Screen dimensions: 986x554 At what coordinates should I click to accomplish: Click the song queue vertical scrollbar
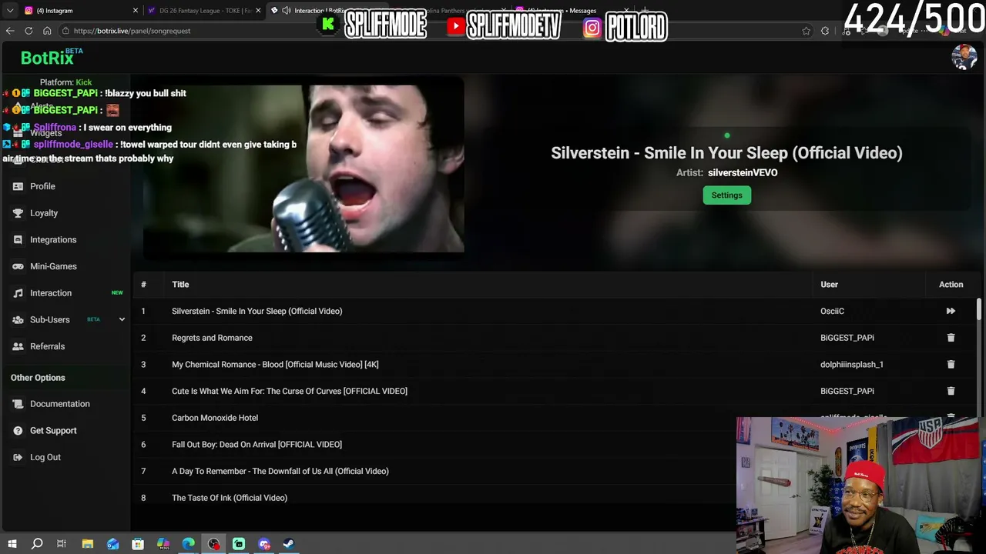point(979,309)
